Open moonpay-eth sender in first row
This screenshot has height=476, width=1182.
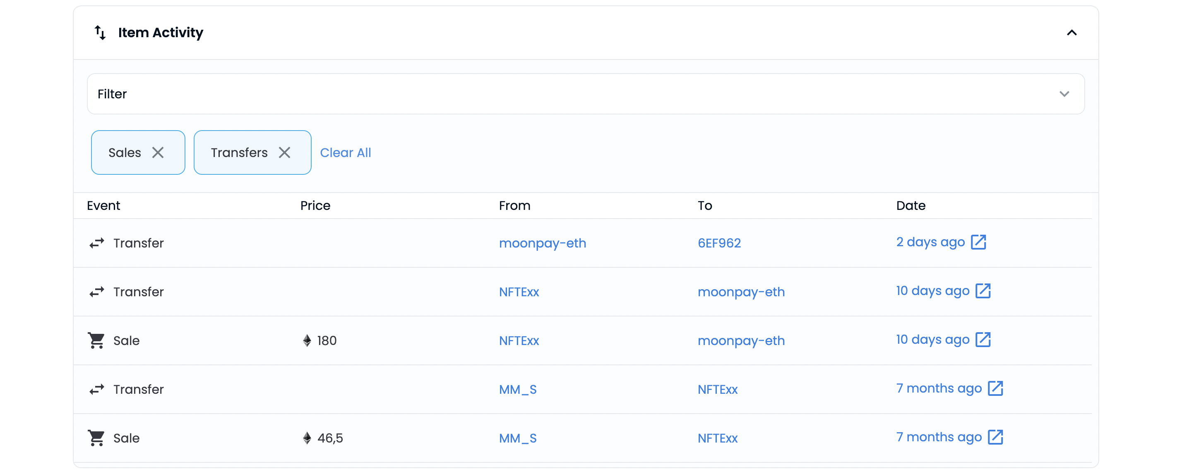coord(542,243)
